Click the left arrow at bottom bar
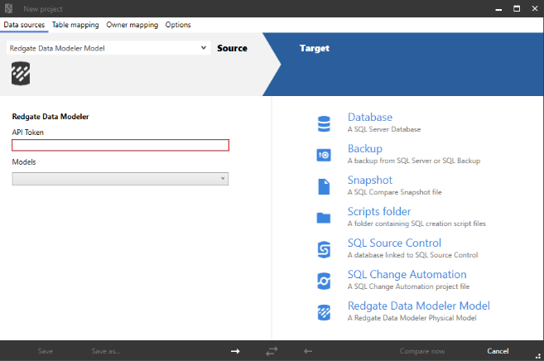 [308, 351]
